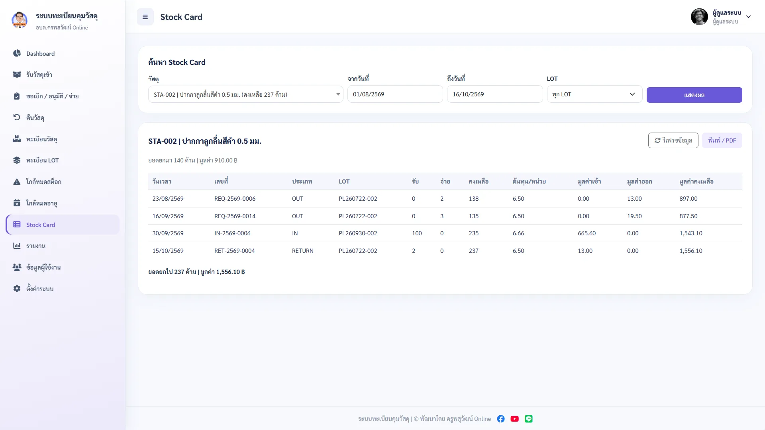Viewport: 765px width, 430px height.
Task: Click the Dashboard pie chart icon
Action: tap(17, 53)
